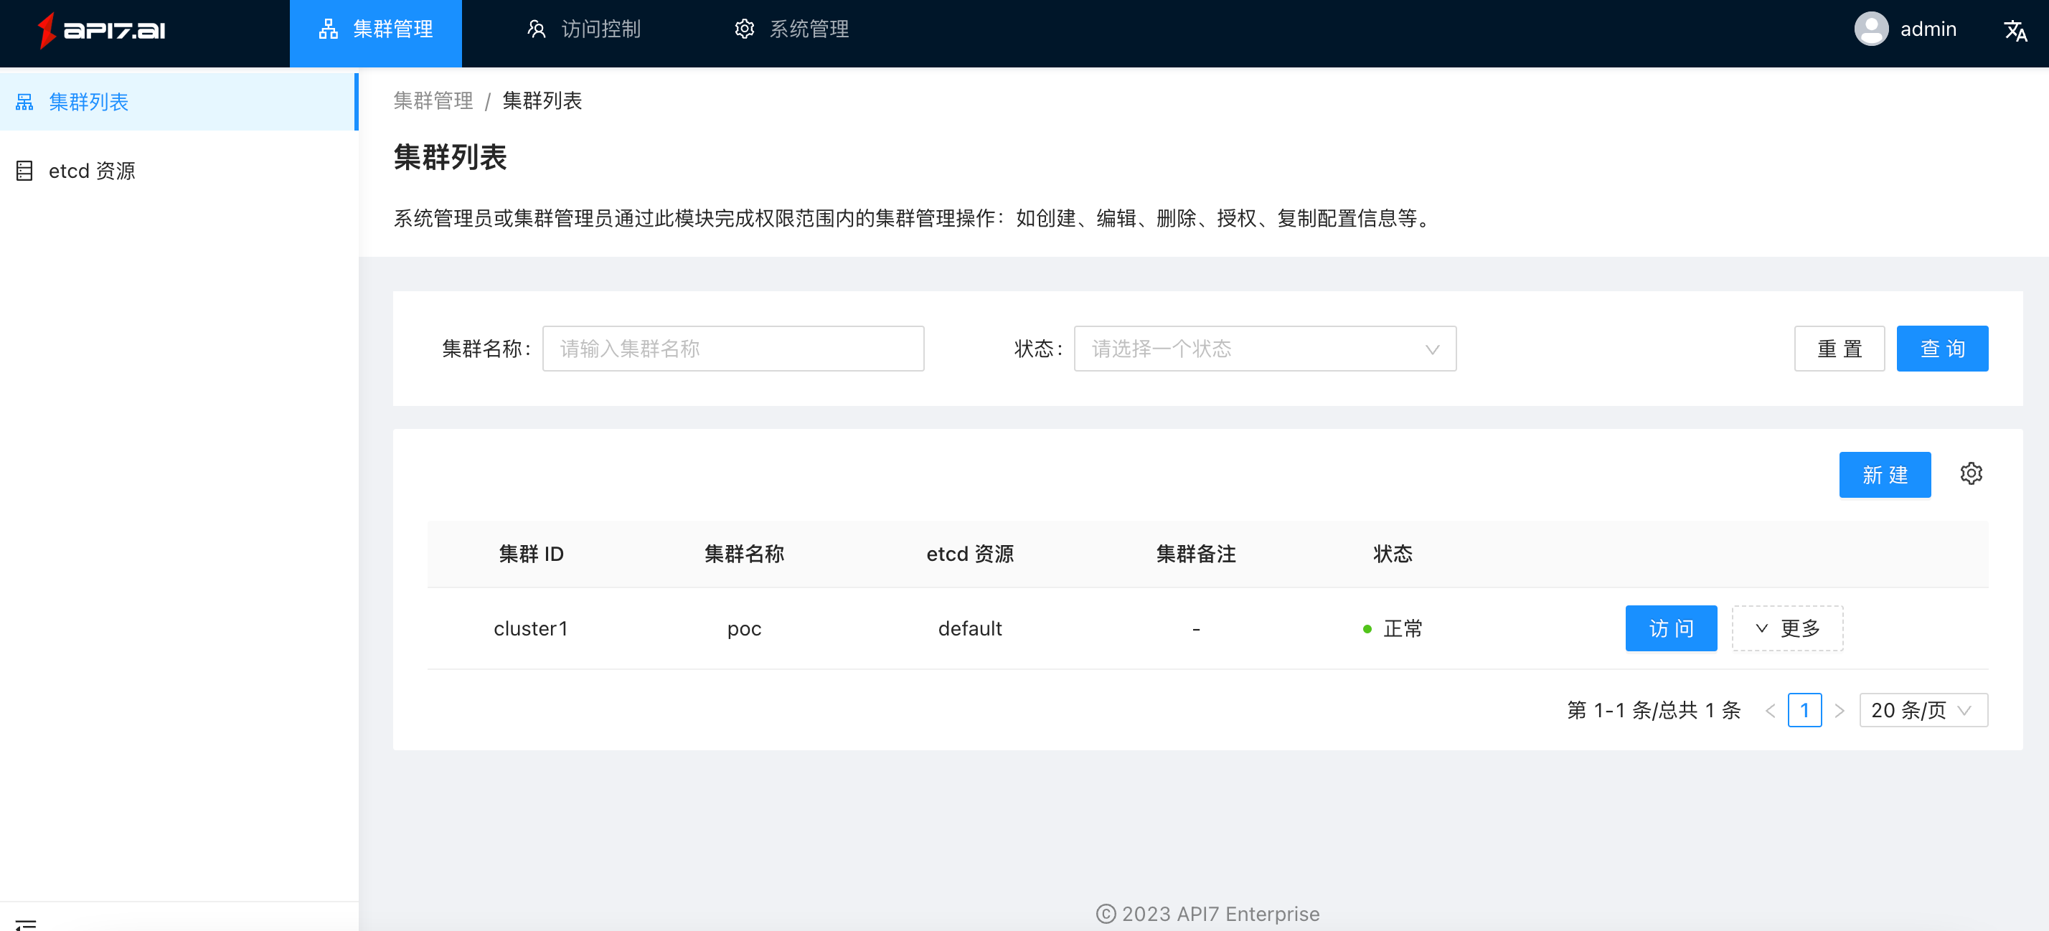The width and height of the screenshot is (2049, 931).
Task: Click the etcd 资源 column header
Action: [970, 553]
